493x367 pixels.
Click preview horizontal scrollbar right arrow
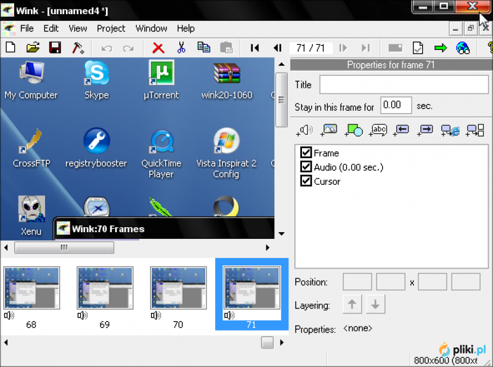tap(267, 248)
